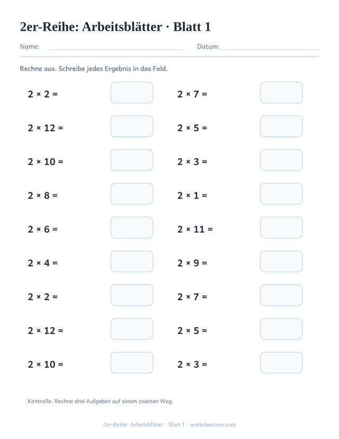Click the problem text '2 × 1 ='

point(192,195)
